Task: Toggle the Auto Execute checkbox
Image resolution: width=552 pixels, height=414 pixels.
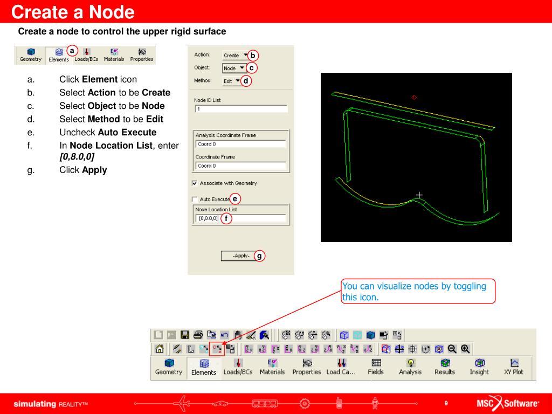Action: pos(195,199)
